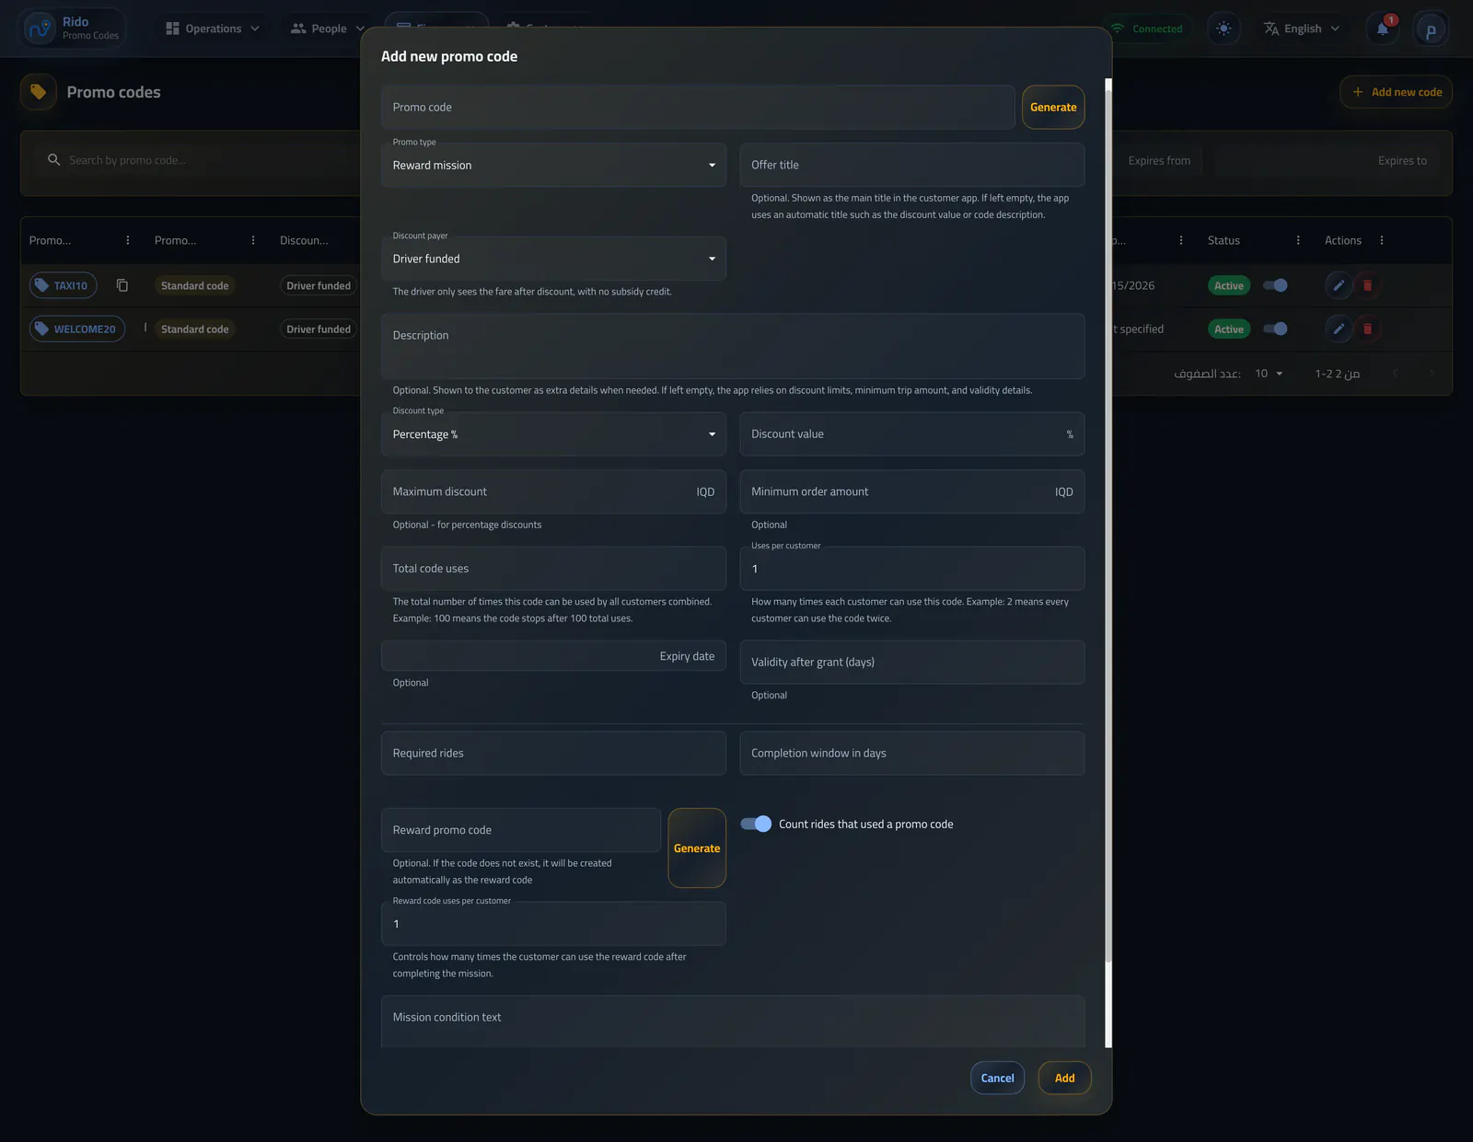The width and height of the screenshot is (1473, 1142).
Task: Delete the TAXI10 row with the trash icon
Action: coord(1367,285)
